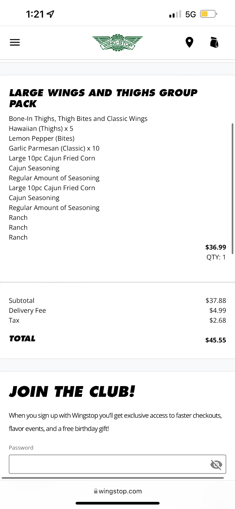Tap the wingstop.com address bar
Screen dimensions: 235x509
tap(120, 491)
